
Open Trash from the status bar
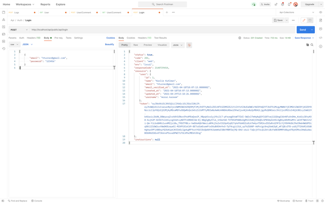point(309,201)
